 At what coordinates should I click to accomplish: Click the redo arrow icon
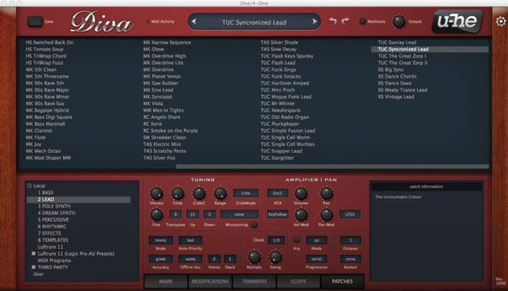(346, 21)
